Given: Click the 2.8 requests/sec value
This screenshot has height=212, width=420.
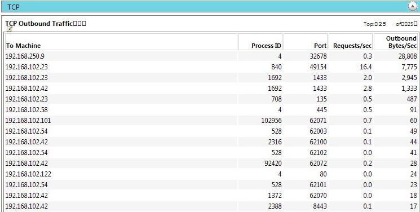Looking at the screenshot, I should (368, 89).
